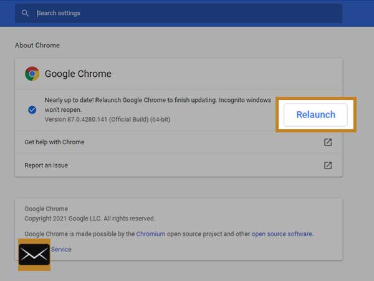Image resolution: width=374 pixels, height=281 pixels.
Task: Select the Version 87.0.4280.141 text
Action: (x=107, y=119)
